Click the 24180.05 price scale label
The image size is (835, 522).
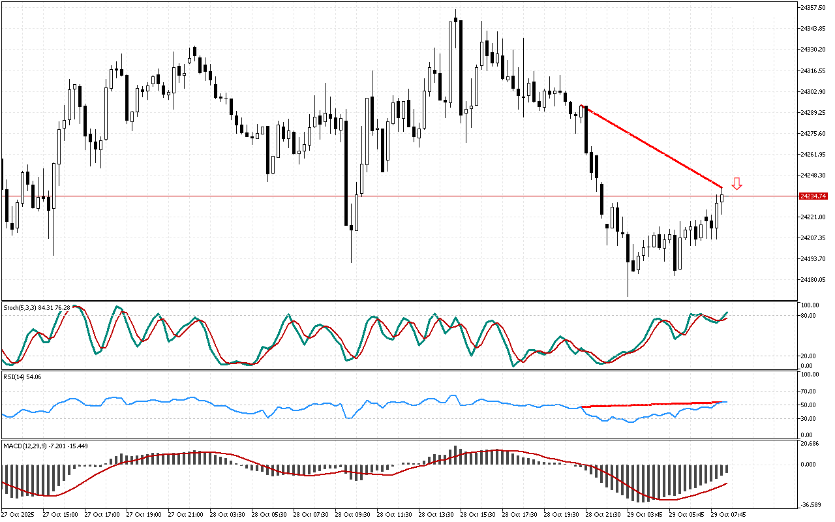click(813, 280)
